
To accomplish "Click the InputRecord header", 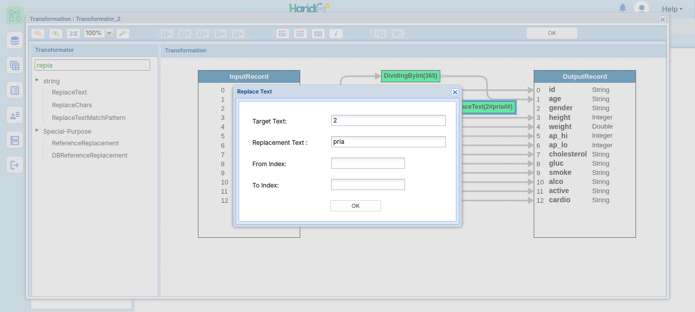I will (249, 77).
